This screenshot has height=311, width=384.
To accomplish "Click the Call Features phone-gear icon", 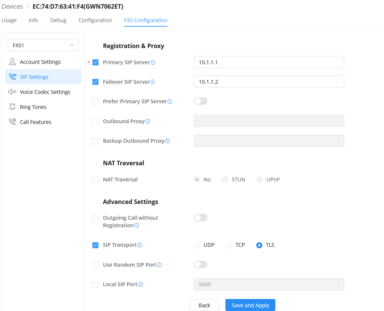I will pos(12,122).
